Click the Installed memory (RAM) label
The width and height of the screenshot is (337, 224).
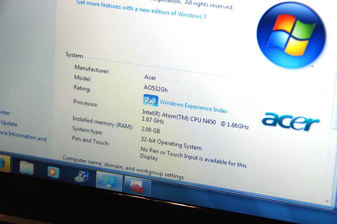coord(103,123)
